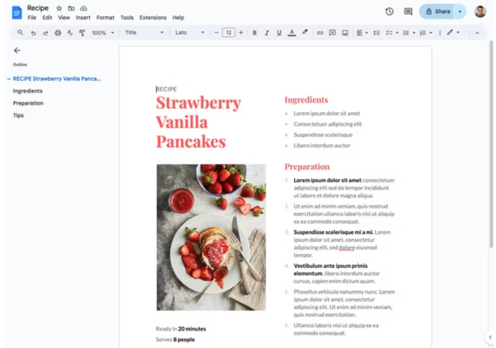
Task: Show all comments
Action: [x=408, y=11]
